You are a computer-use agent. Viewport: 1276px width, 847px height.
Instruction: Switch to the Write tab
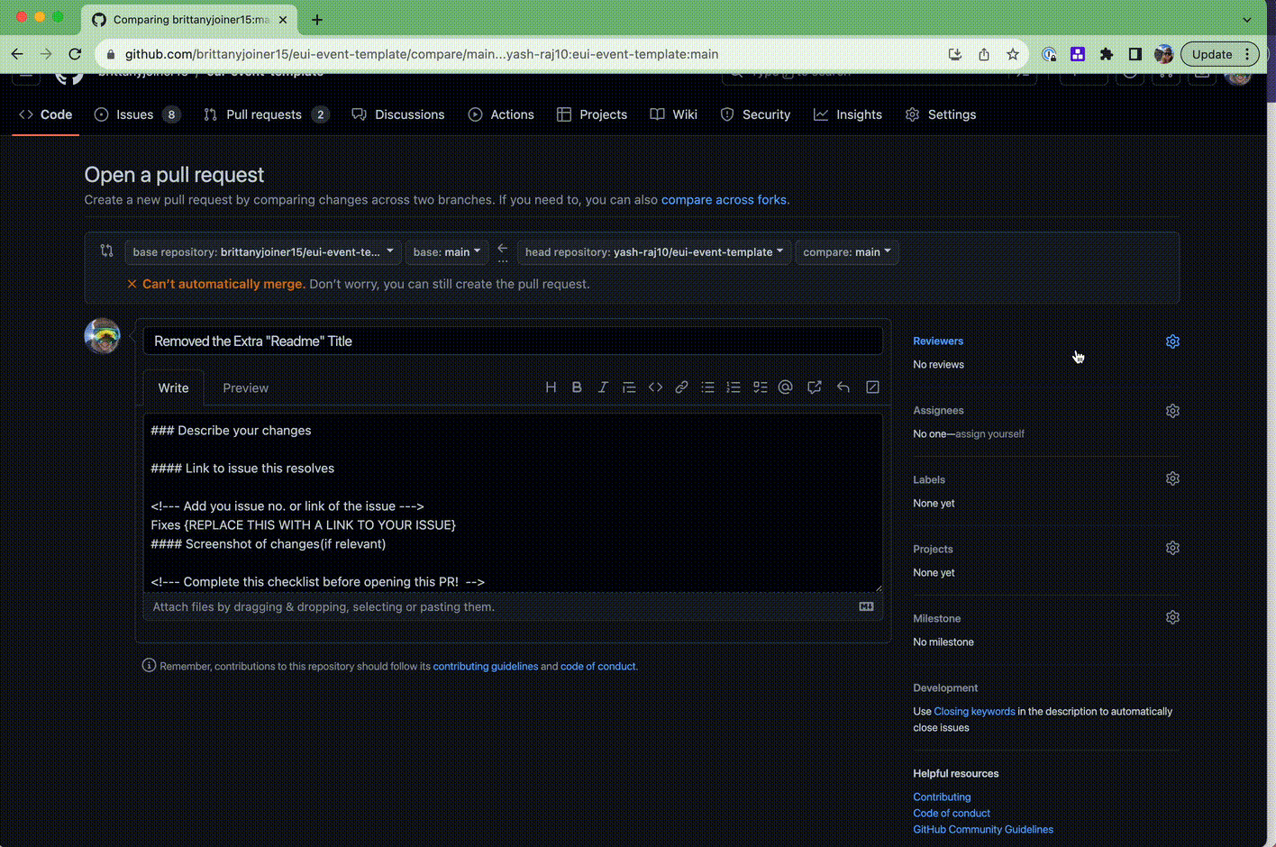pyautogui.click(x=173, y=388)
